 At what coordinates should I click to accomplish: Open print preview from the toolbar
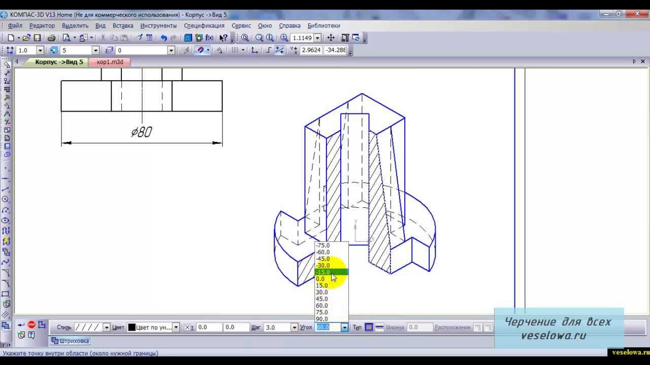tap(66, 38)
